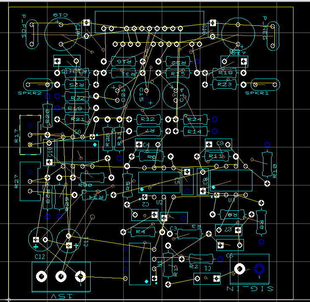Select the R34 resistor footprint
This screenshot has height=302, width=310.
click(x=94, y=195)
